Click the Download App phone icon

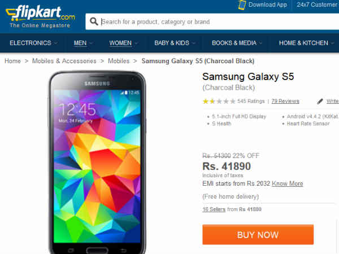click(242, 5)
